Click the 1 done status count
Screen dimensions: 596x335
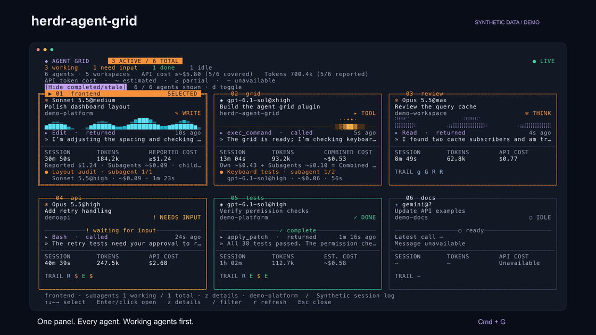(164, 68)
